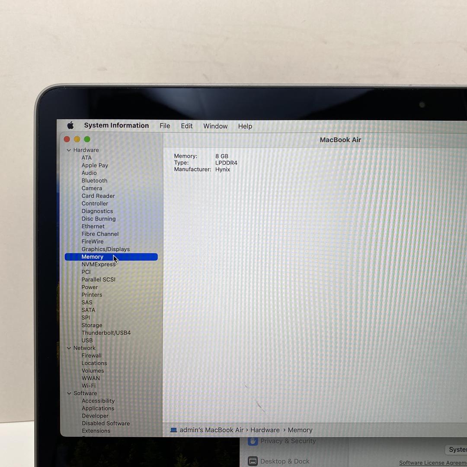
Task: Click admin's MacBook Air in path bar
Action: pyautogui.click(x=211, y=430)
